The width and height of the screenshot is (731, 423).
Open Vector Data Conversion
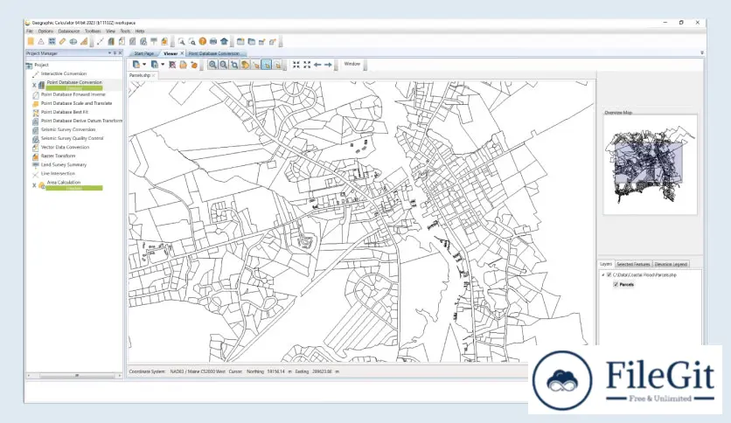[x=66, y=147]
